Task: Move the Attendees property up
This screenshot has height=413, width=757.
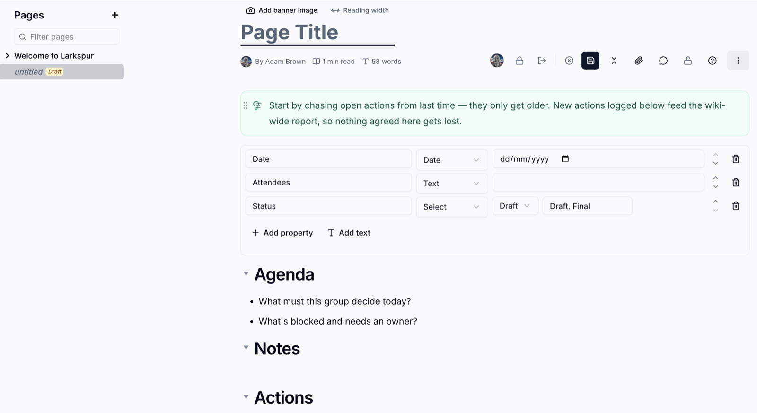Action: coord(716,178)
